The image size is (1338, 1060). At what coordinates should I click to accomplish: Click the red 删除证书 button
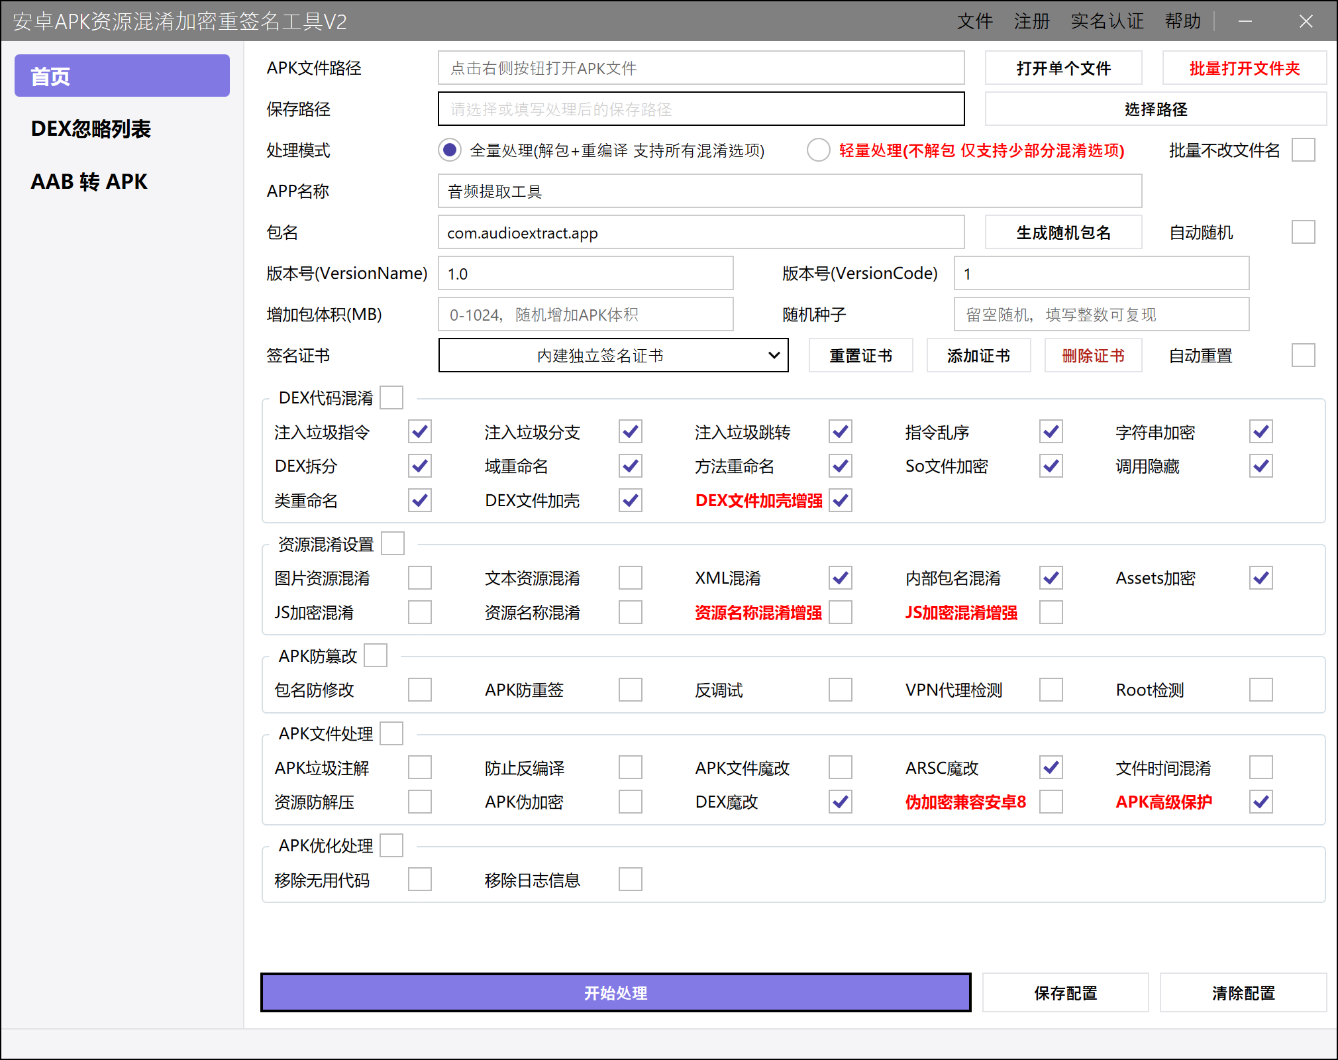(1093, 356)
